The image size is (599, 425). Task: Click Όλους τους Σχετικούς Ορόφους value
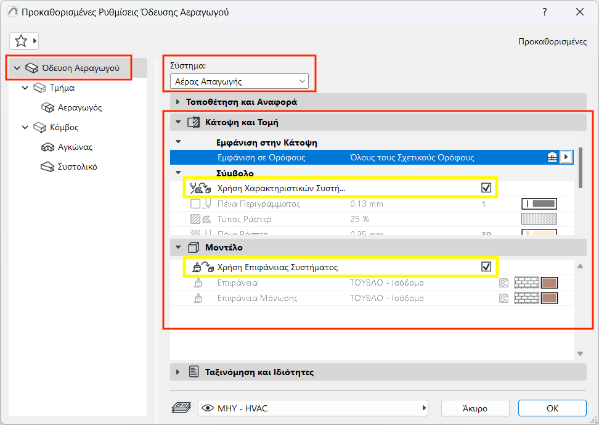tap(412, 158)
